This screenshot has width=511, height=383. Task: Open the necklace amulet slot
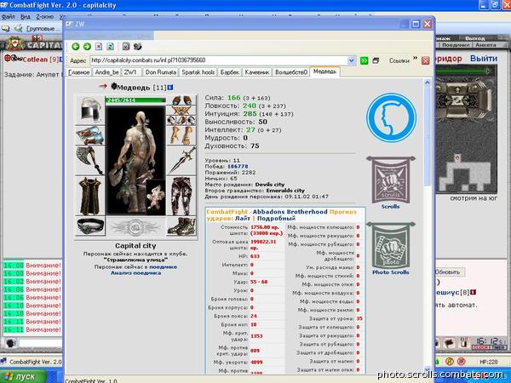click(x=181, y=111)
